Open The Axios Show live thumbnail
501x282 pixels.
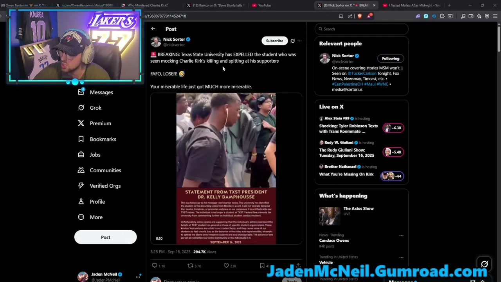(330, 216)
